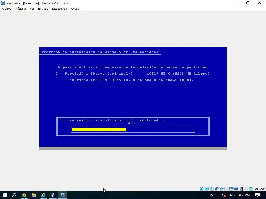Click the display settings indicator icon
Image resolution: width=266 pixels, height=199 pixels.
point(231,189)
